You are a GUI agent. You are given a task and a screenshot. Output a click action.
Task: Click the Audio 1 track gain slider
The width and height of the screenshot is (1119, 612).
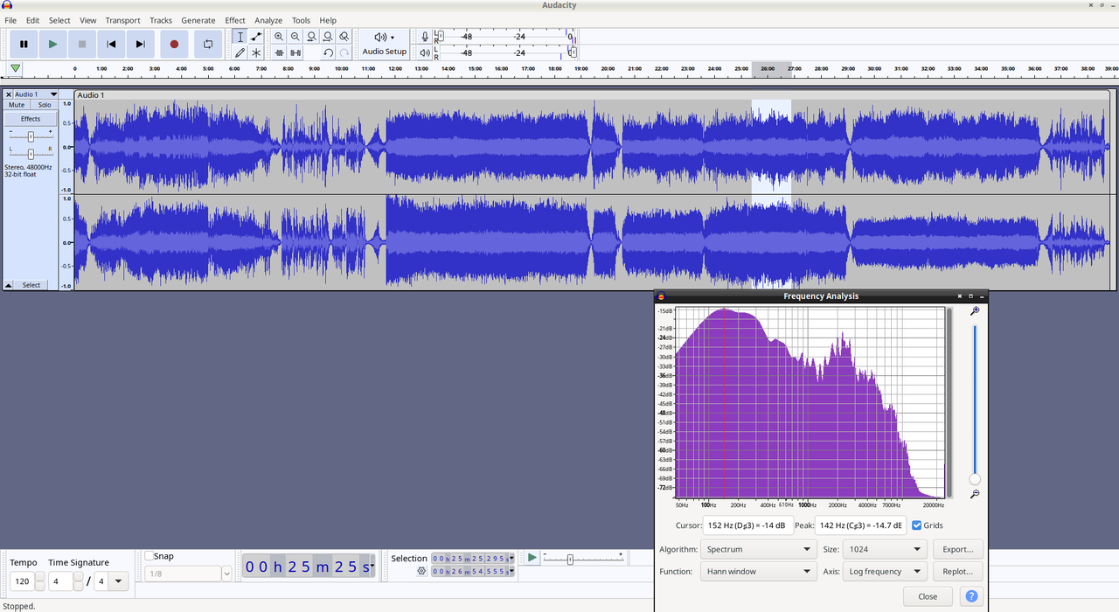(31, 136)
